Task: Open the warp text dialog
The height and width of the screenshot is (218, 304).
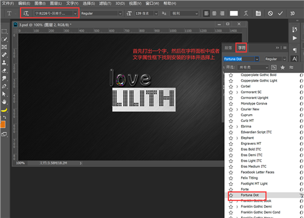Action: 246,13
